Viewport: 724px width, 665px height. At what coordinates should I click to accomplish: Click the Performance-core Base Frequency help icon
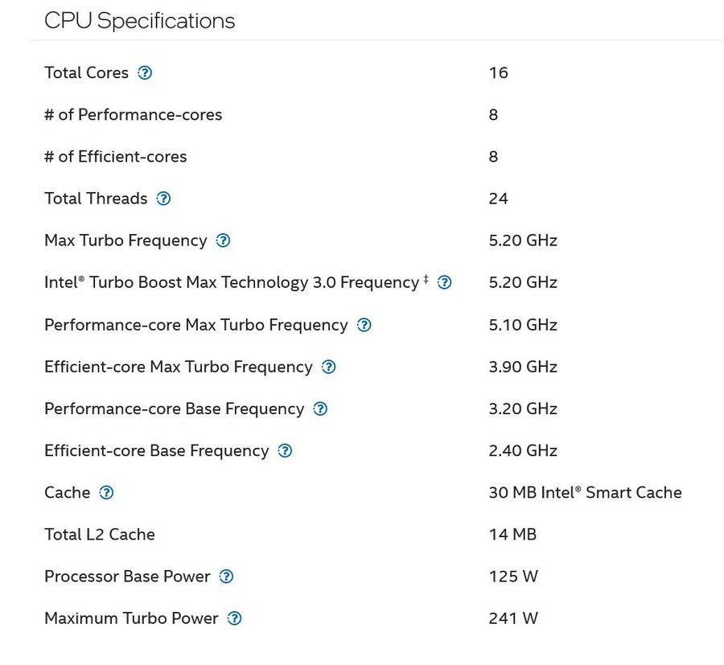pyautogui.click(x=320, y=408)
